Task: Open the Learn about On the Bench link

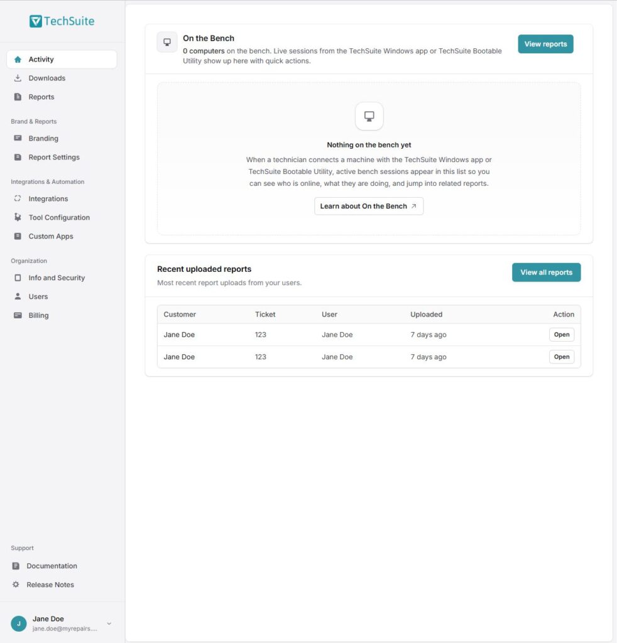Action: point(368,206)
